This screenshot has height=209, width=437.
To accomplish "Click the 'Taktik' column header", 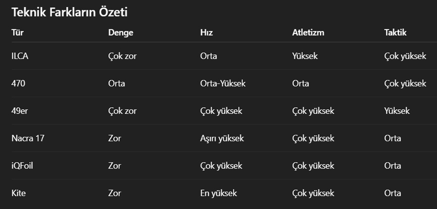I will point(395,33).
